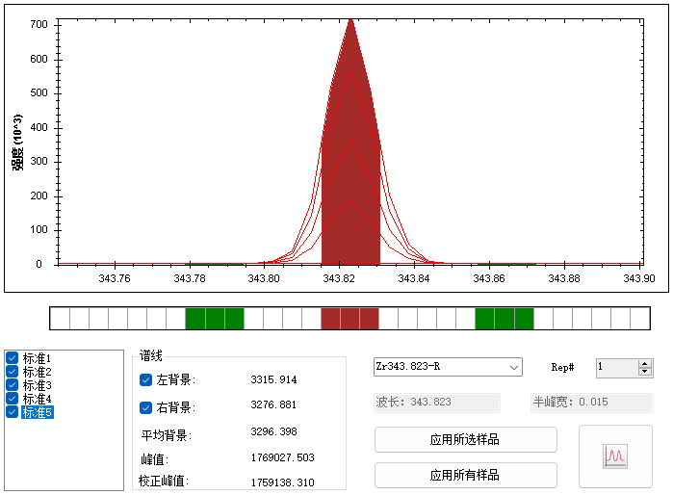Image resolution: width=673 pixels, height=495 pixels.
Task: Select the right green background region in pixel bar
Action: pyautogui.click(x=505, y=319)
